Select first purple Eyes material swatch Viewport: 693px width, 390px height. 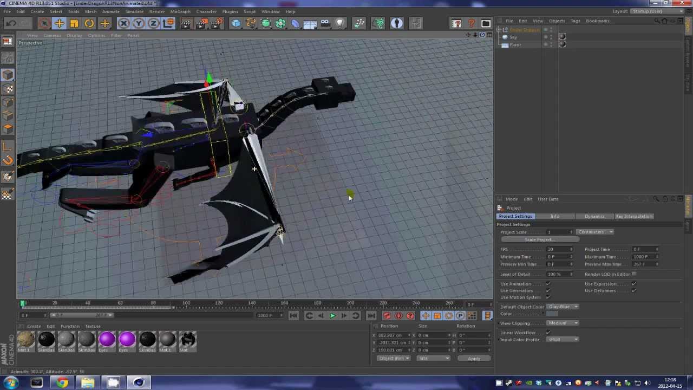tap(107, 340)
